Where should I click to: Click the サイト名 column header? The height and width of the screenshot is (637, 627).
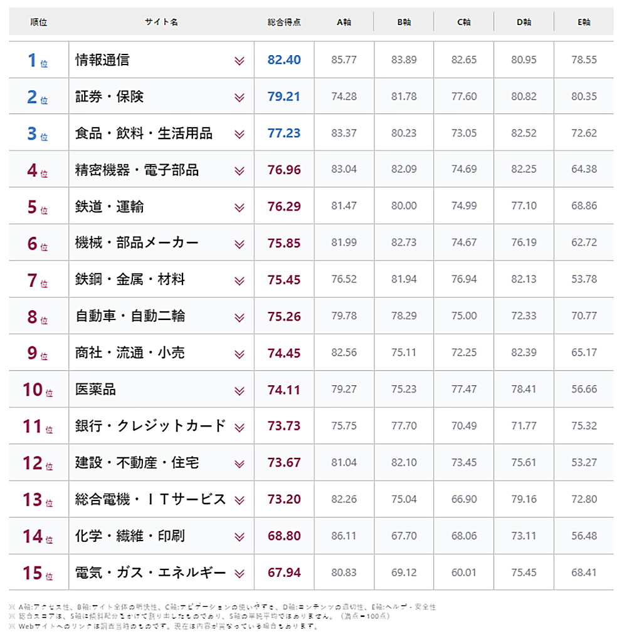(161, 22)
